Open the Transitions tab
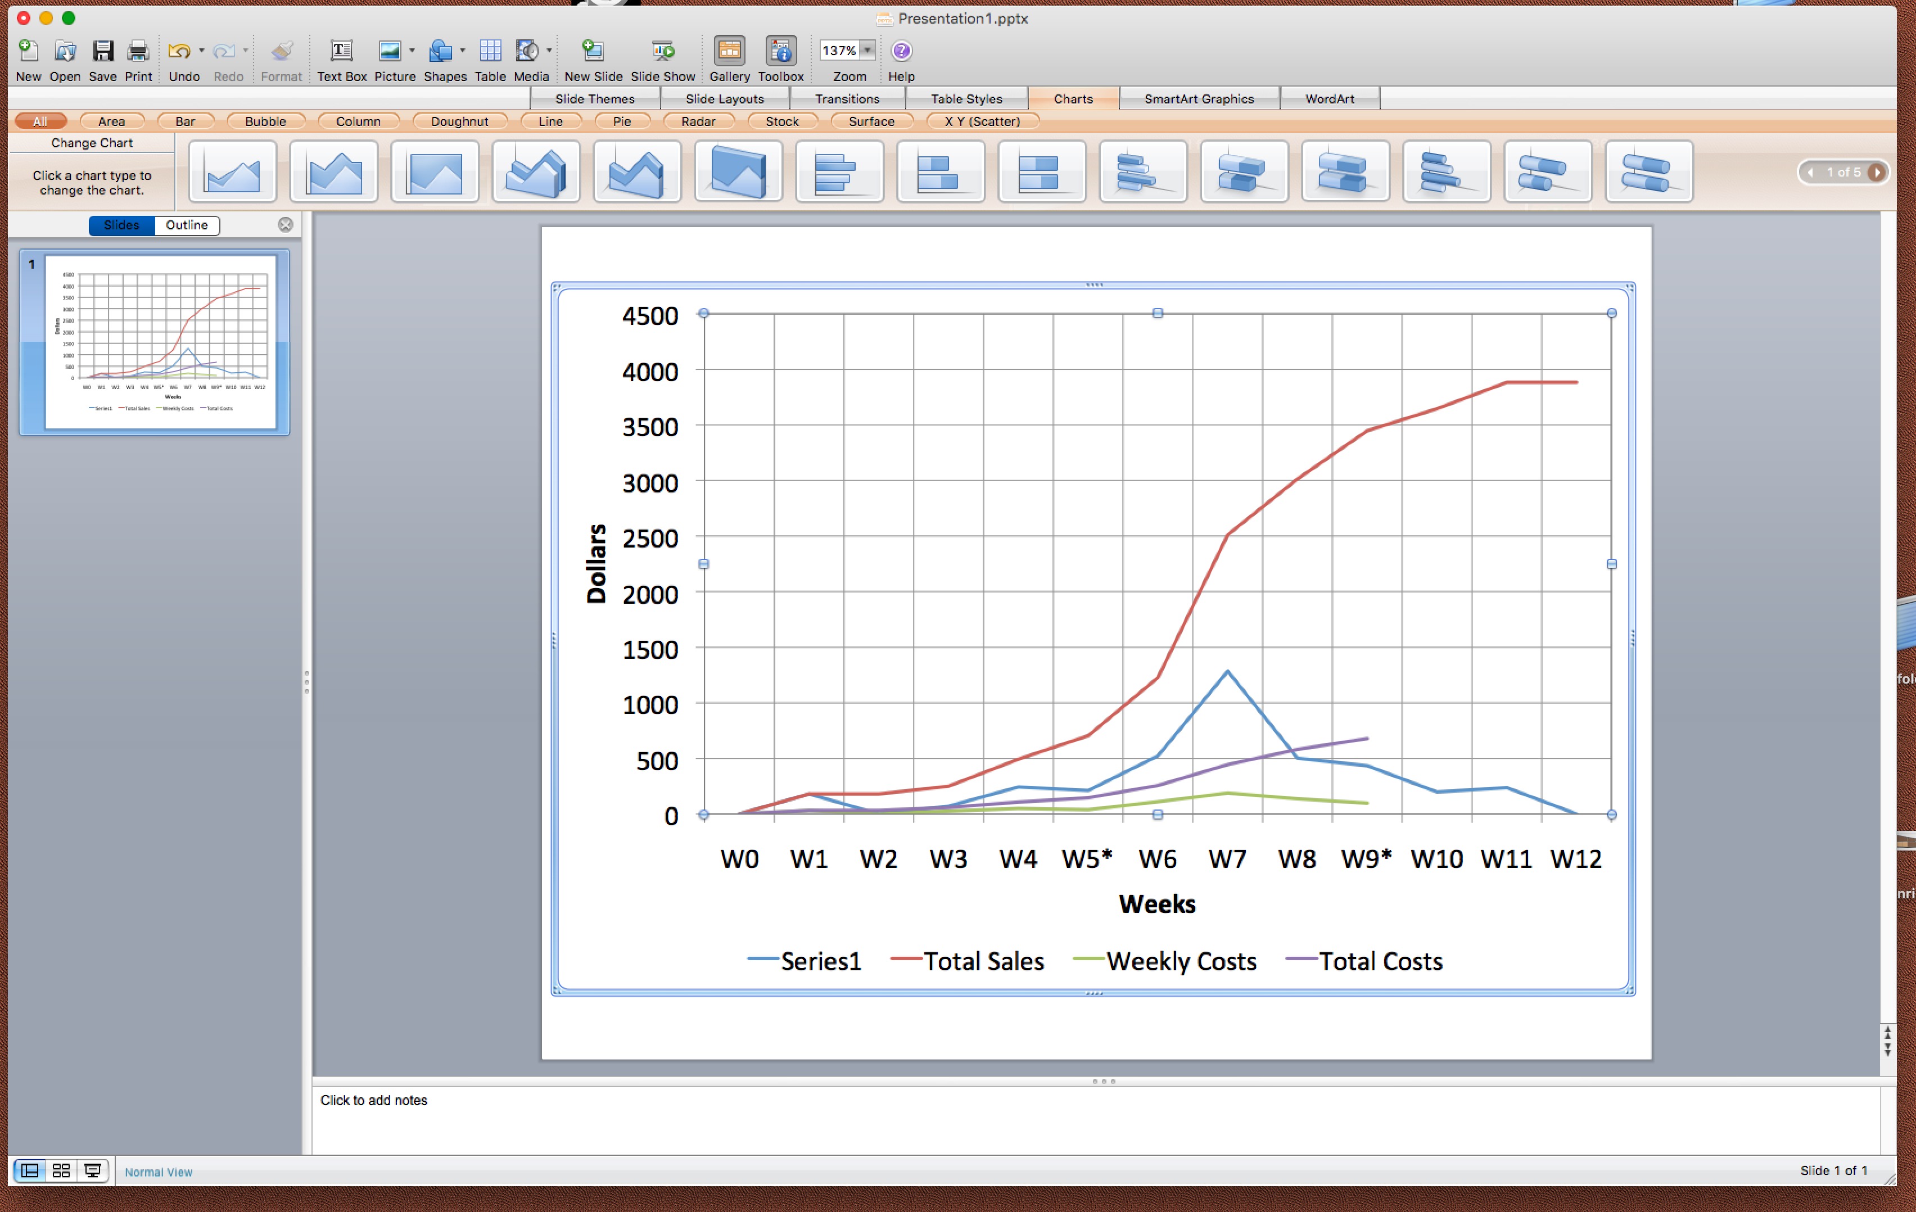The height and width of the screenshot is (1212, 1916). pos(847,99)
